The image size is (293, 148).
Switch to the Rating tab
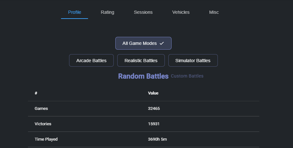107,12
